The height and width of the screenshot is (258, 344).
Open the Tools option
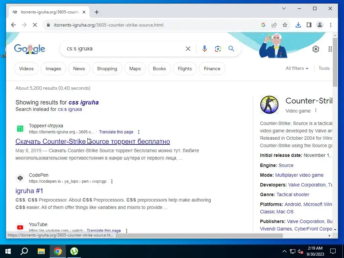[x=324, y=69]
